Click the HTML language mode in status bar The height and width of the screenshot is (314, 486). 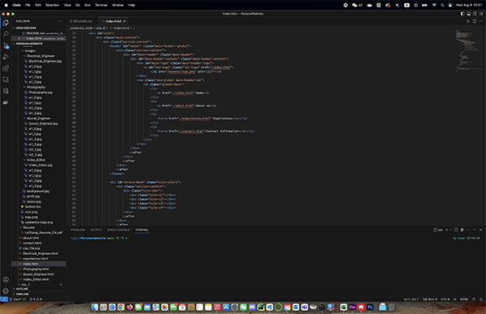coord(464,299)
